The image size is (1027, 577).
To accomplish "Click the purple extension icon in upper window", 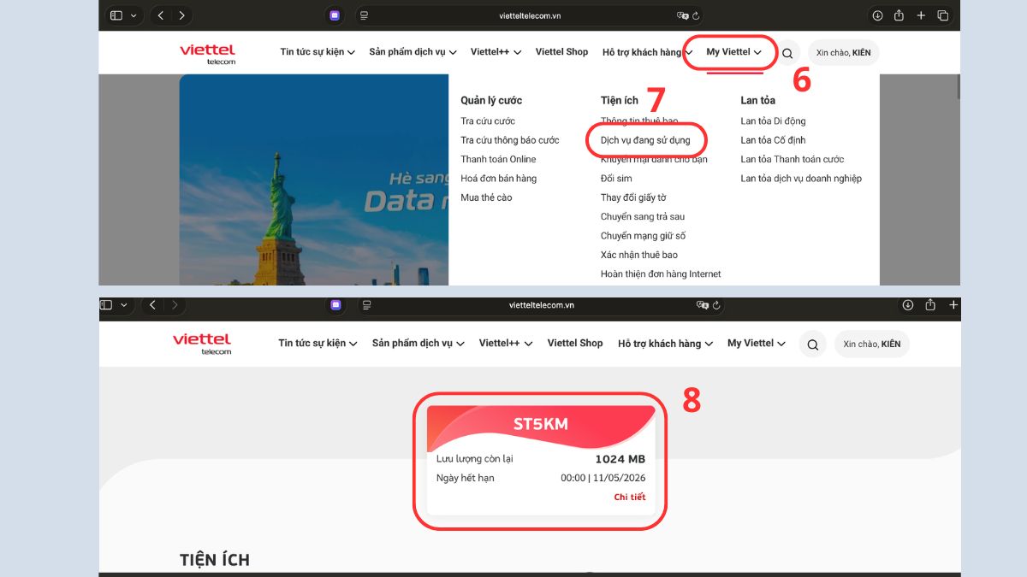I will pyautogui.click(x=335, y=15).
